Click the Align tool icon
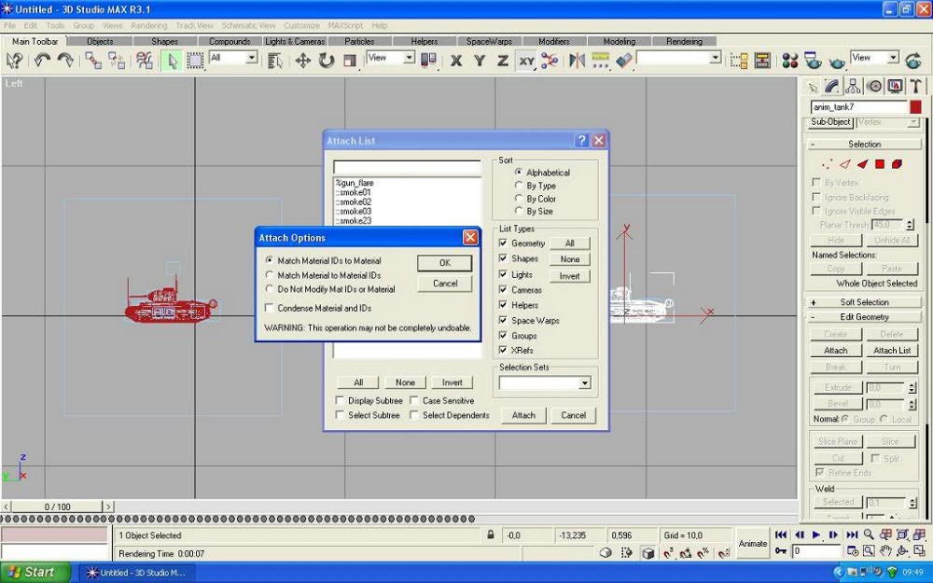The image size is (933, 583). coord(623,60)
